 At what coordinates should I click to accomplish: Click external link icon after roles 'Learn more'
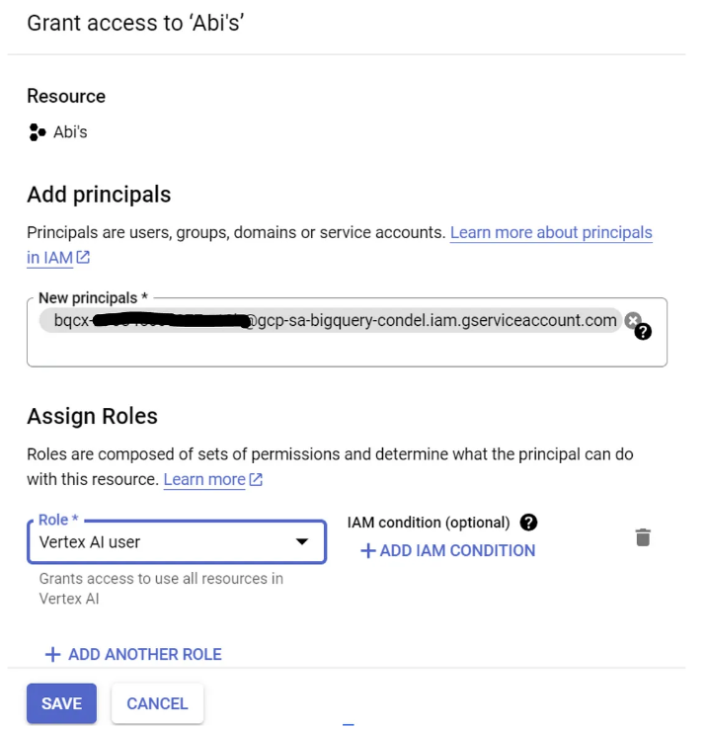[x=256, y=480]
